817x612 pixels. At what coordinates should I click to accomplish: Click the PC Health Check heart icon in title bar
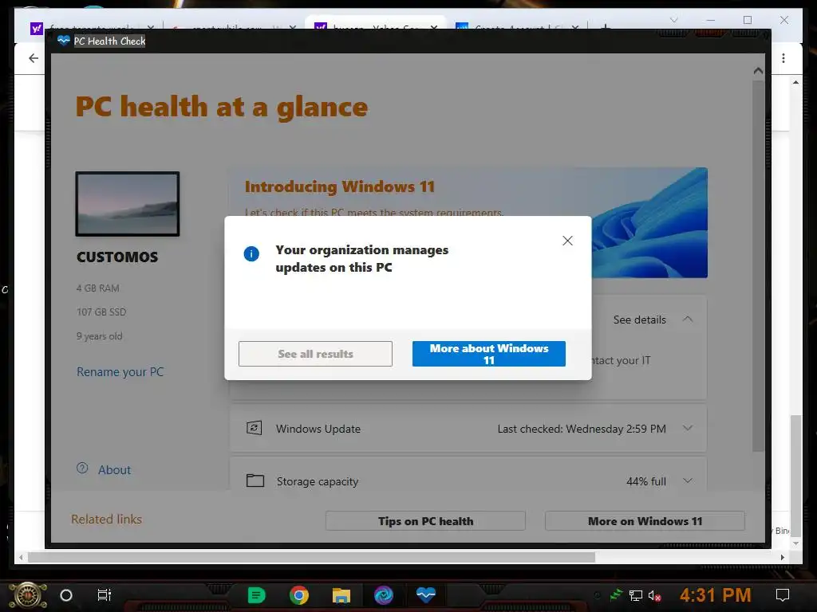pyautogui.click(x=63, y=41)
